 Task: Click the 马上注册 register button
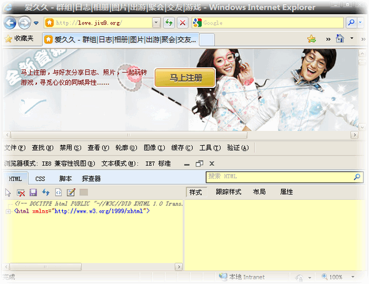coord(185,77)
